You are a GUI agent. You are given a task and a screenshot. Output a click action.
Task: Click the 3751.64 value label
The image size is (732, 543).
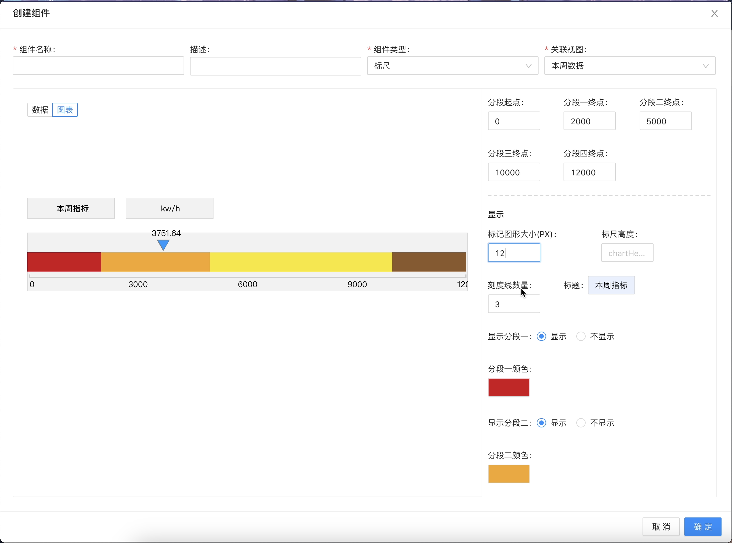[x=166, y=233]
